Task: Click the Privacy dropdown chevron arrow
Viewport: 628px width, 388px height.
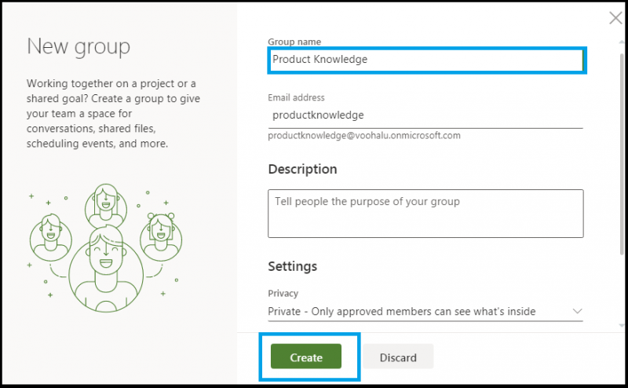Action: [577, 312]
